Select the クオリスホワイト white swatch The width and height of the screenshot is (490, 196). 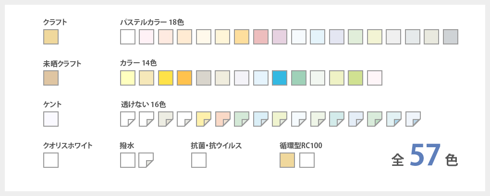pos(51,160)
